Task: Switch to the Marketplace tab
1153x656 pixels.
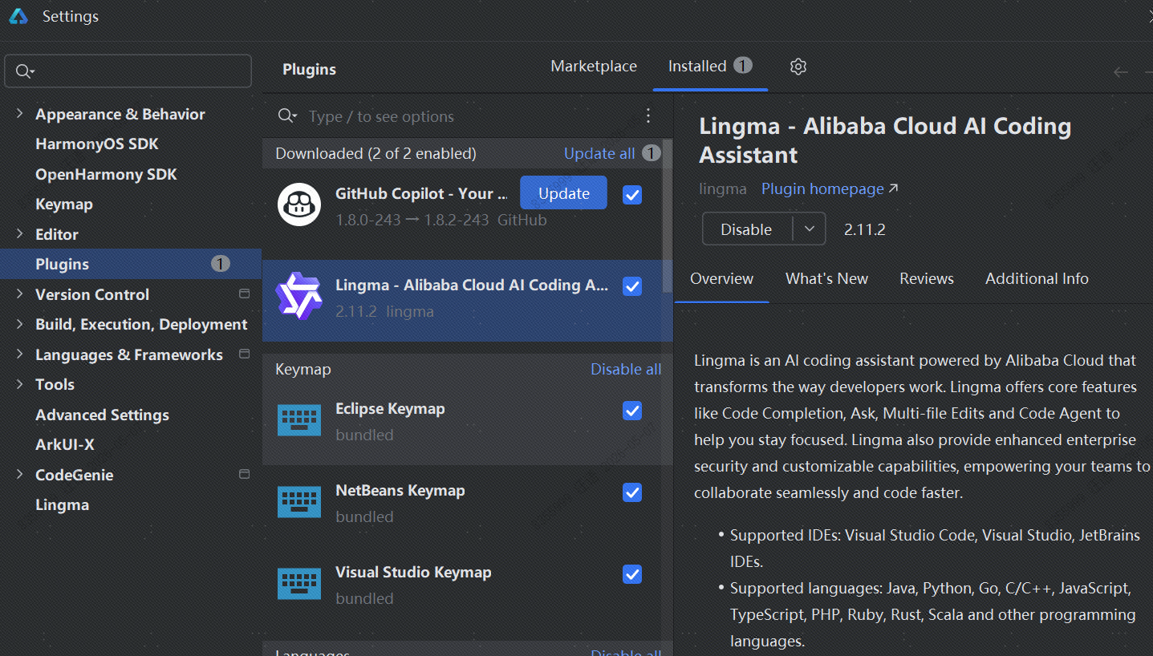Action: (594, 67)
